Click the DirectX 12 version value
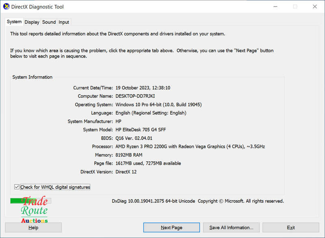Image resolution: width=325 pixels, height=238 pixels. [x=126, y=172]
